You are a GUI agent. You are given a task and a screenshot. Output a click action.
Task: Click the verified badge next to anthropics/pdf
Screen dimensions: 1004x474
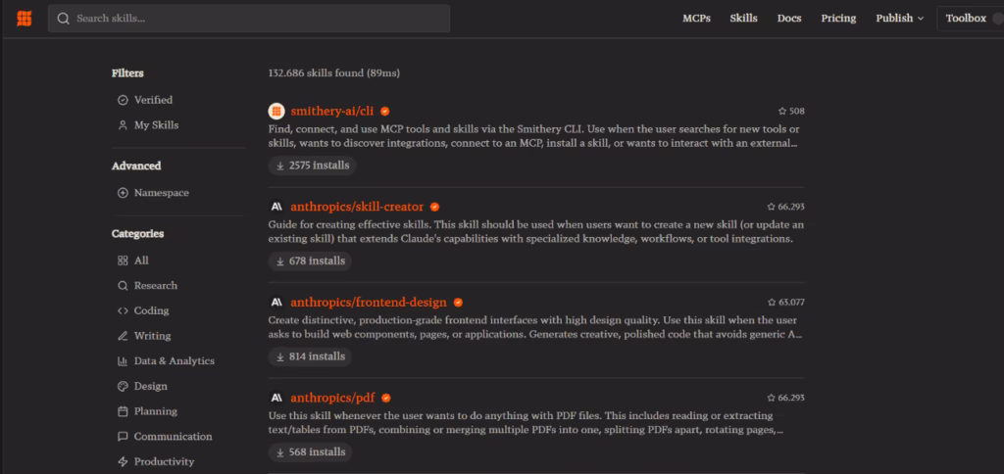coord(386,398)
